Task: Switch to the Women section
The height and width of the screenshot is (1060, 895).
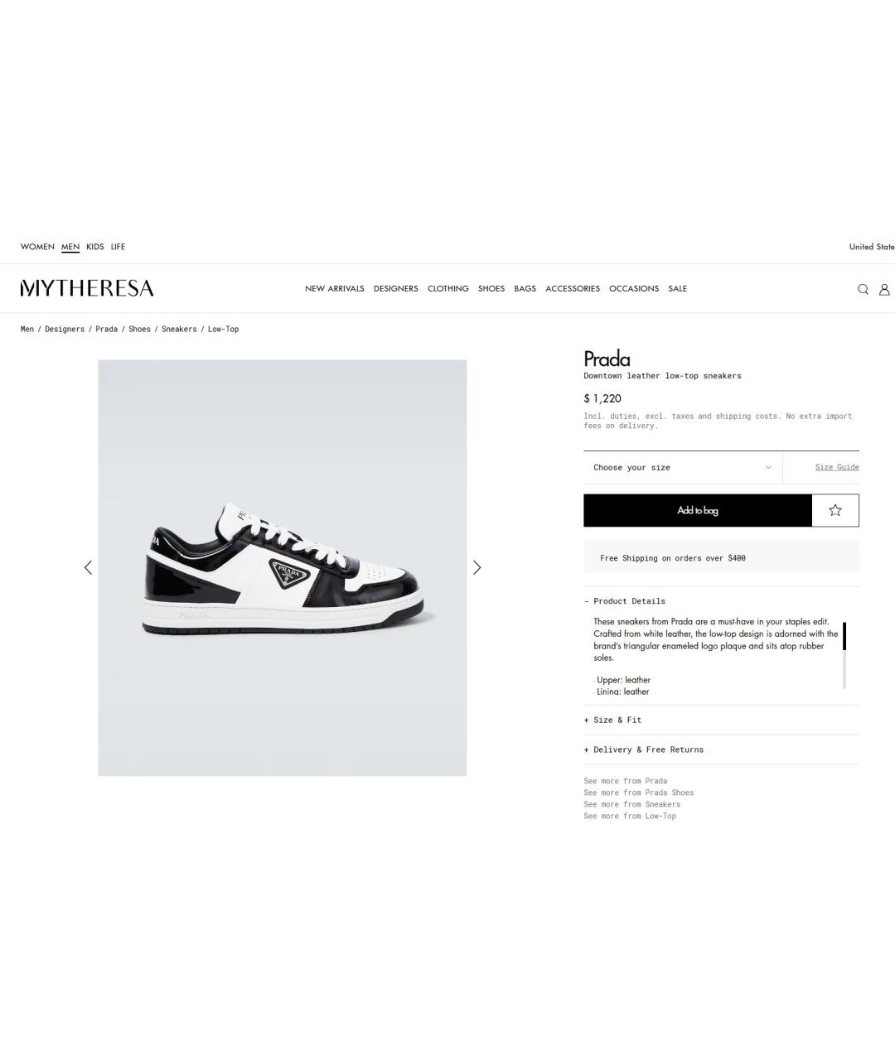Action: click(x=37, y=247)
